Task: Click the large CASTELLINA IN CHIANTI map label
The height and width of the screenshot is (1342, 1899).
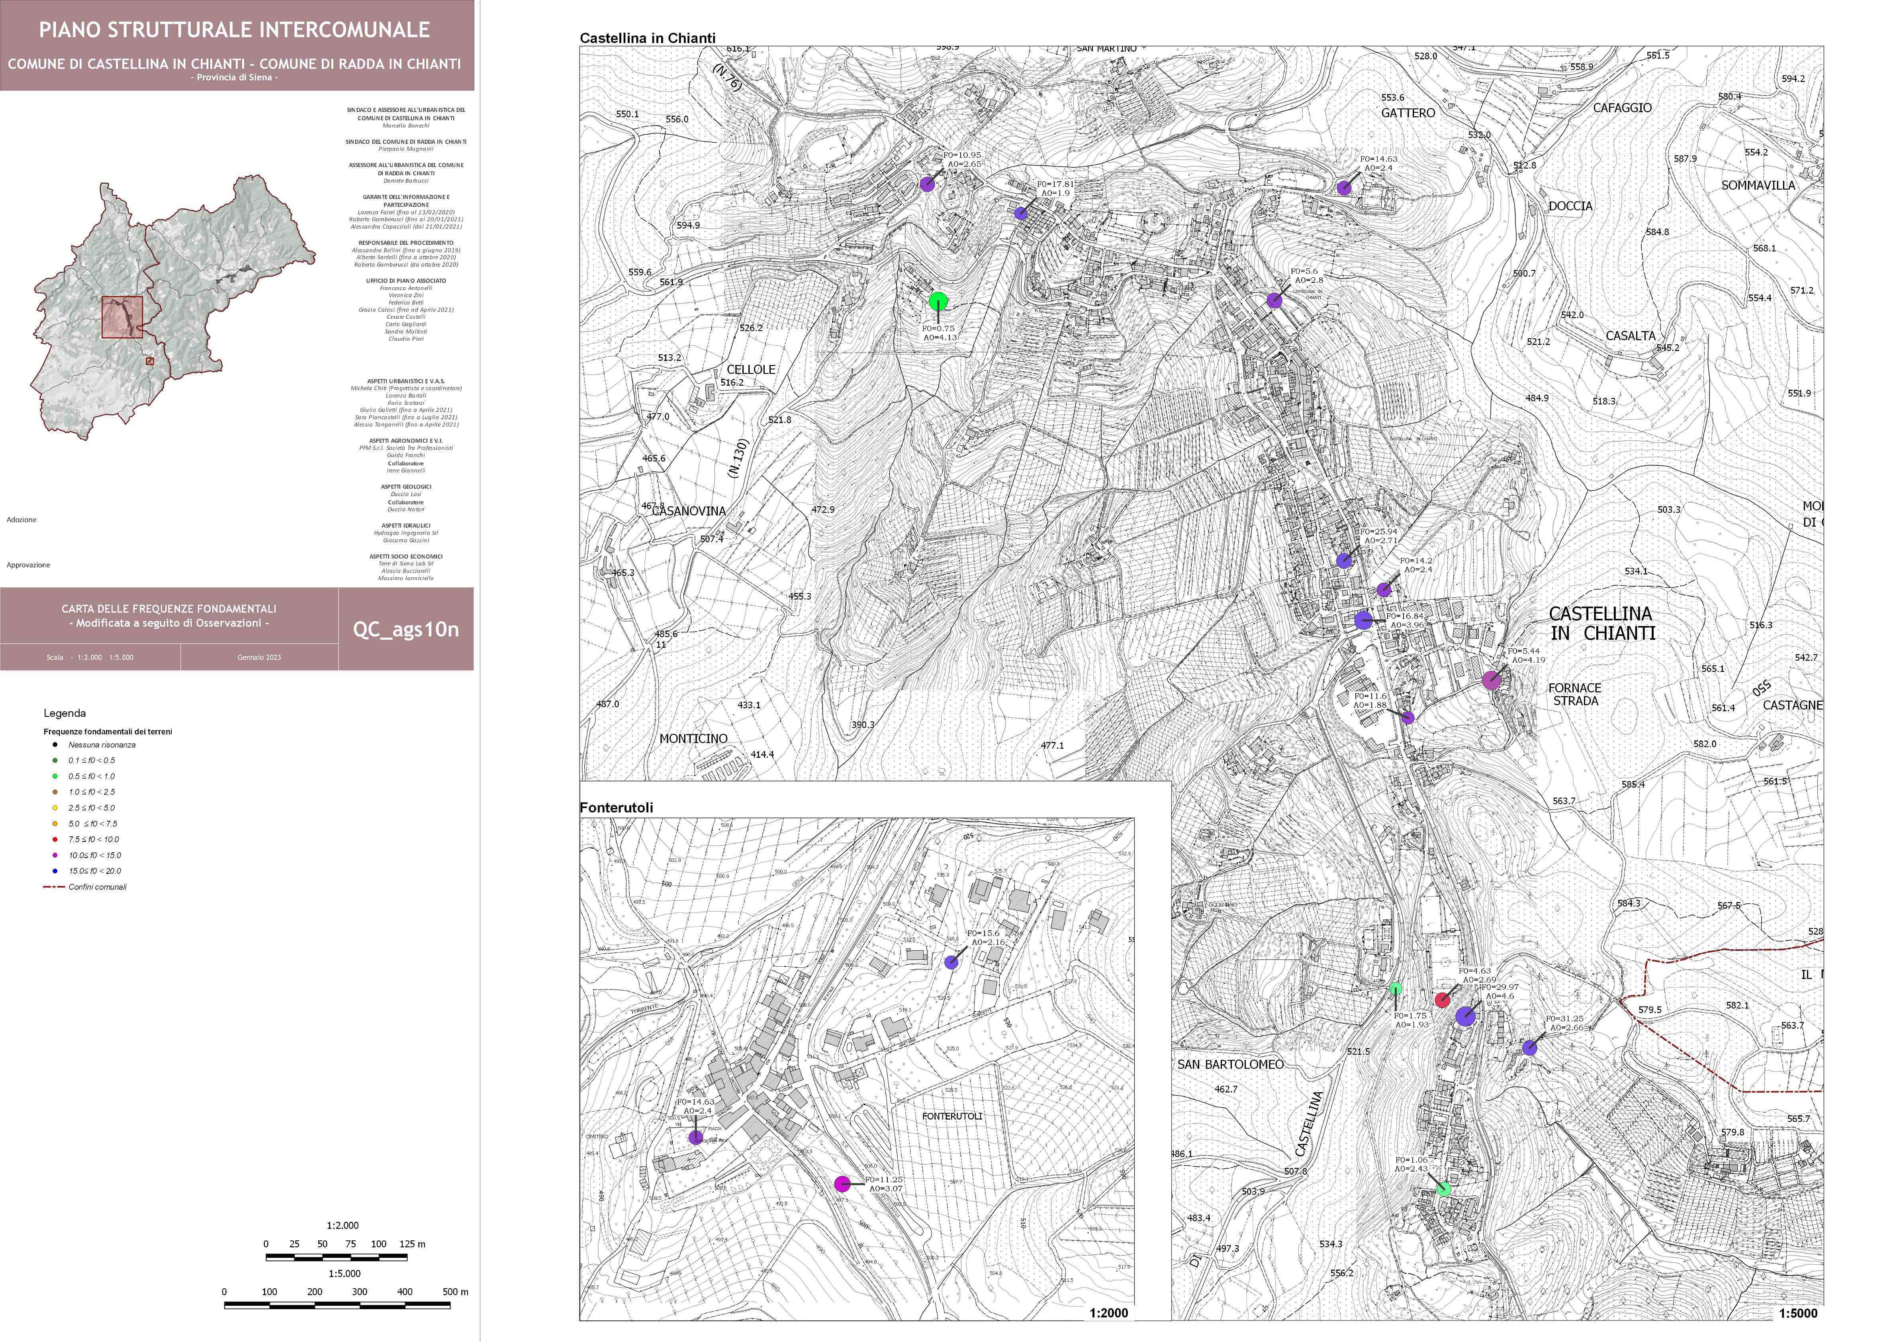Action: (1601, 624)
